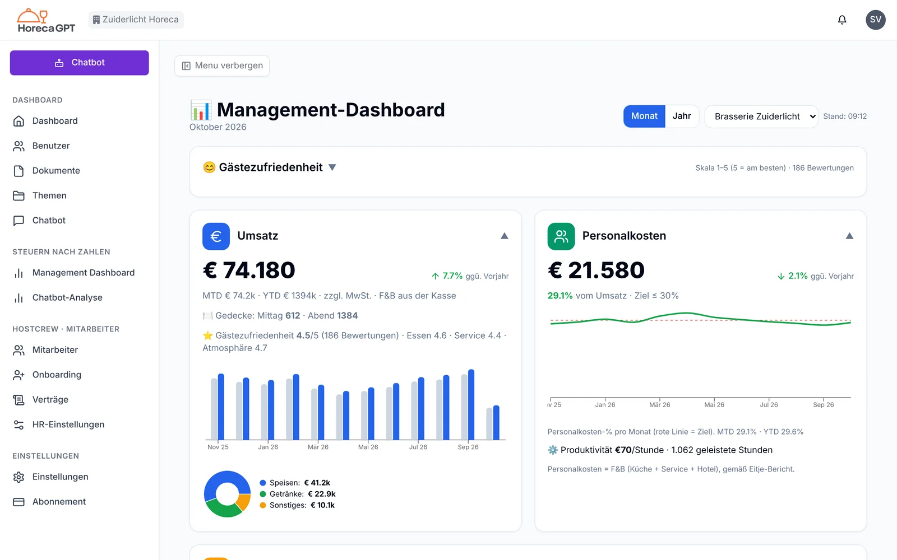897x560 pixels.
Task: Click the blue Speisen legend dot
Action: 263,483
